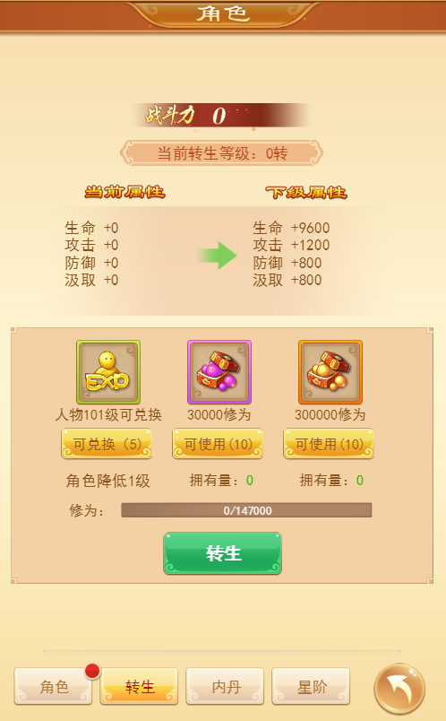The width and height of the screenshot is (446, 721).
Task: Open the 星阶 tab
Action: [311, 687]
